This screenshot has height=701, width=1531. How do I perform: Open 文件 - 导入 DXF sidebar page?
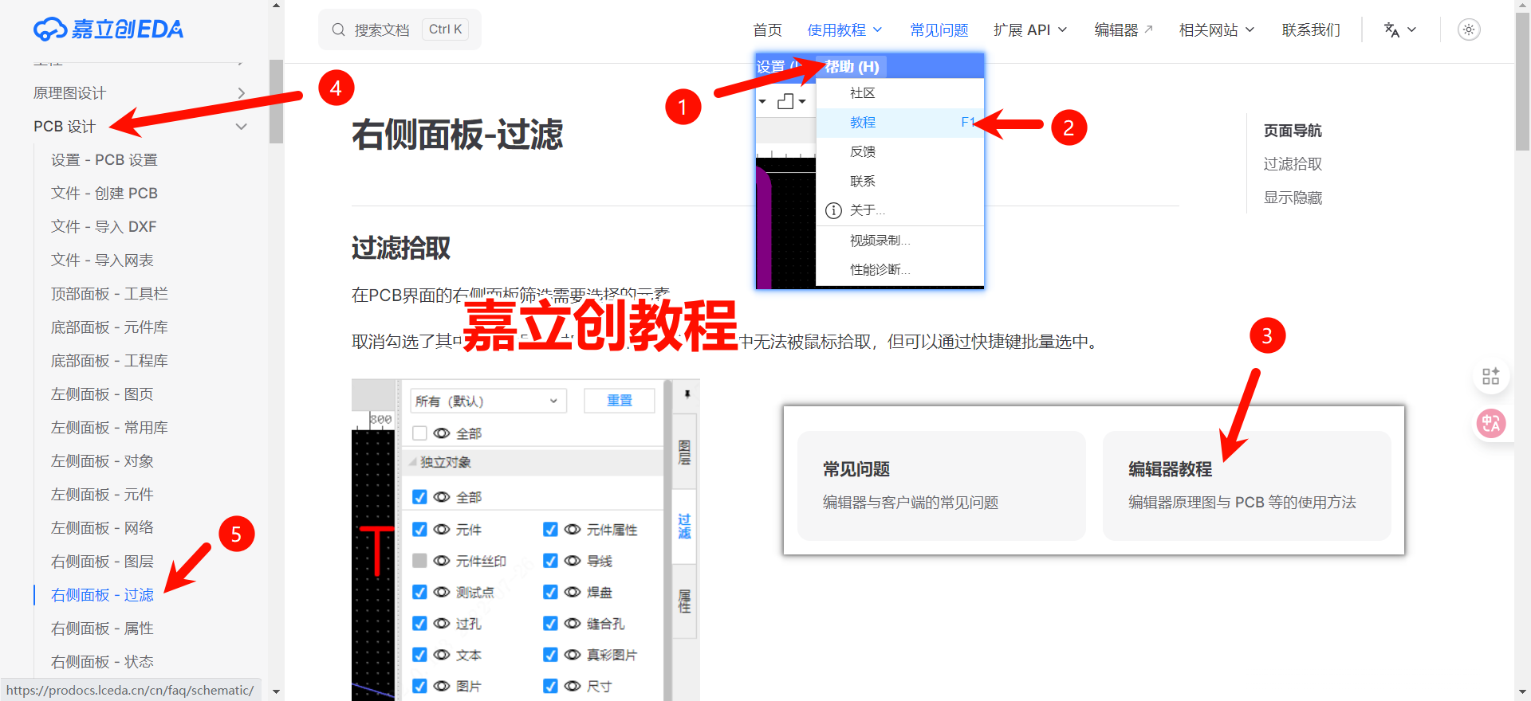pos(104,227)
